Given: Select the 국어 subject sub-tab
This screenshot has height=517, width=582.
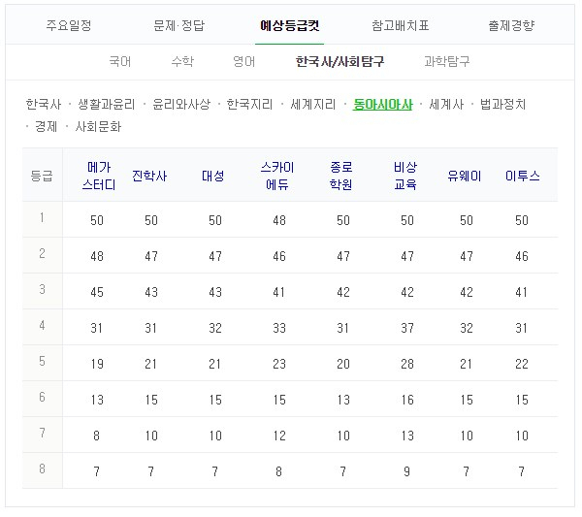Looking at the screenshot, I should pos(120,61).
